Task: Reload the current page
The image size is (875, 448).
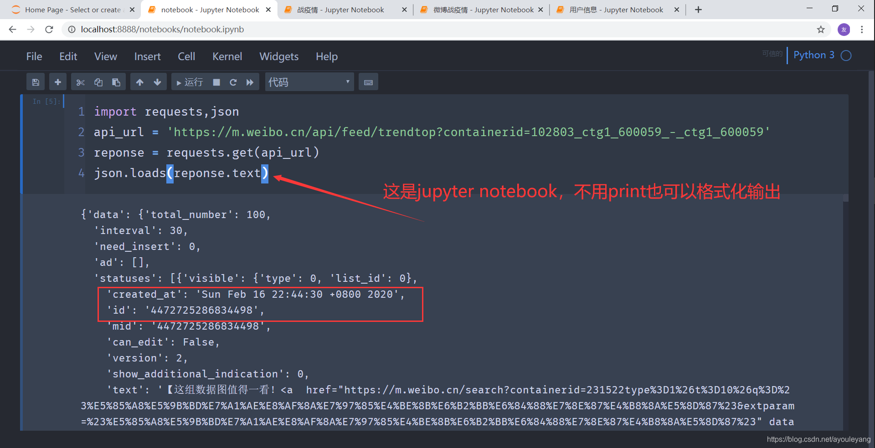Action: (x=49, y=30)
